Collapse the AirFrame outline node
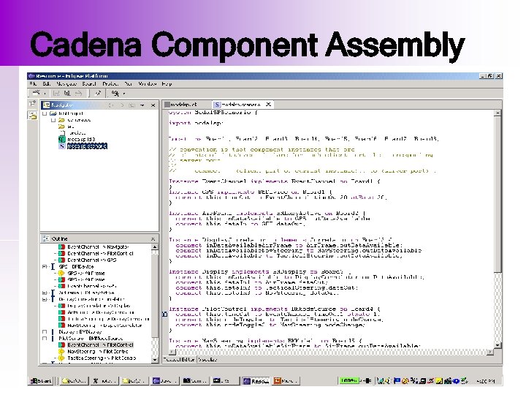The image size is (526, 395). click(45, 293)
